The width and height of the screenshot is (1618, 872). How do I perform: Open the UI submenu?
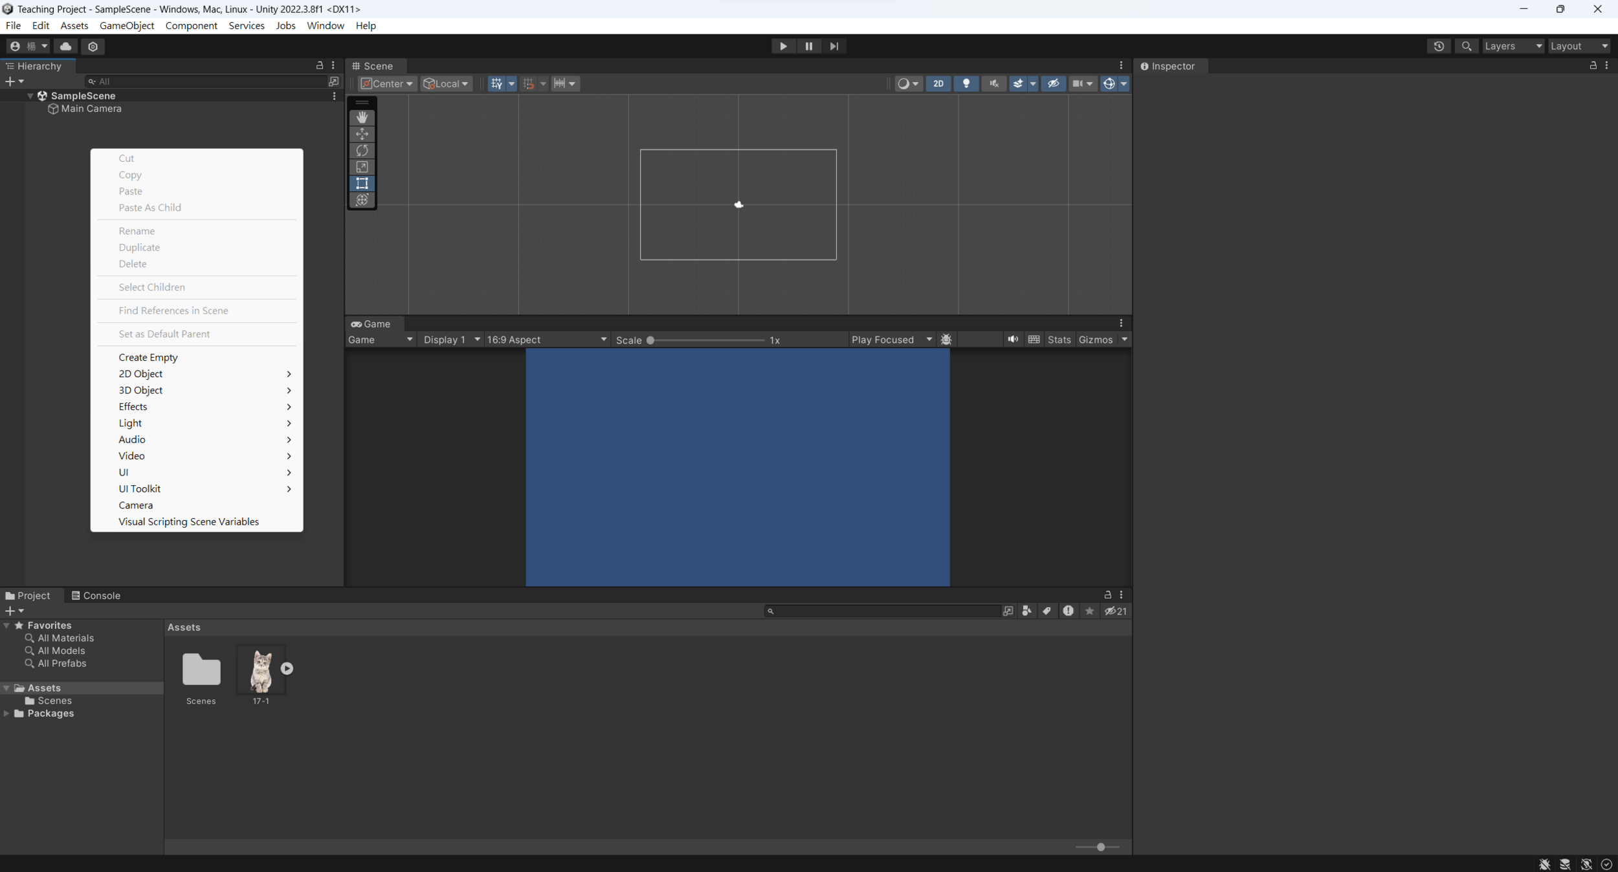197,472
